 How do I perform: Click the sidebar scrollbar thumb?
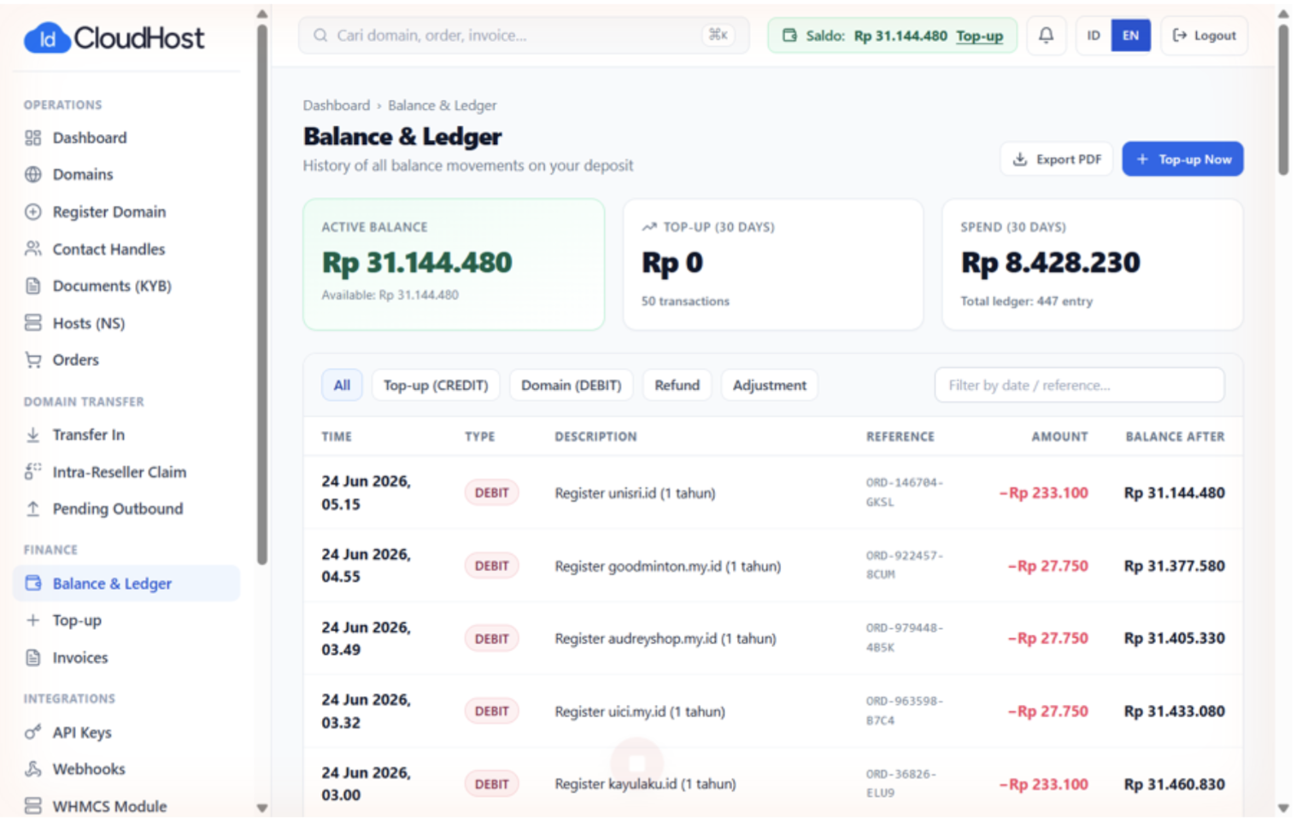pyautogui.click(x=262, y=294)
